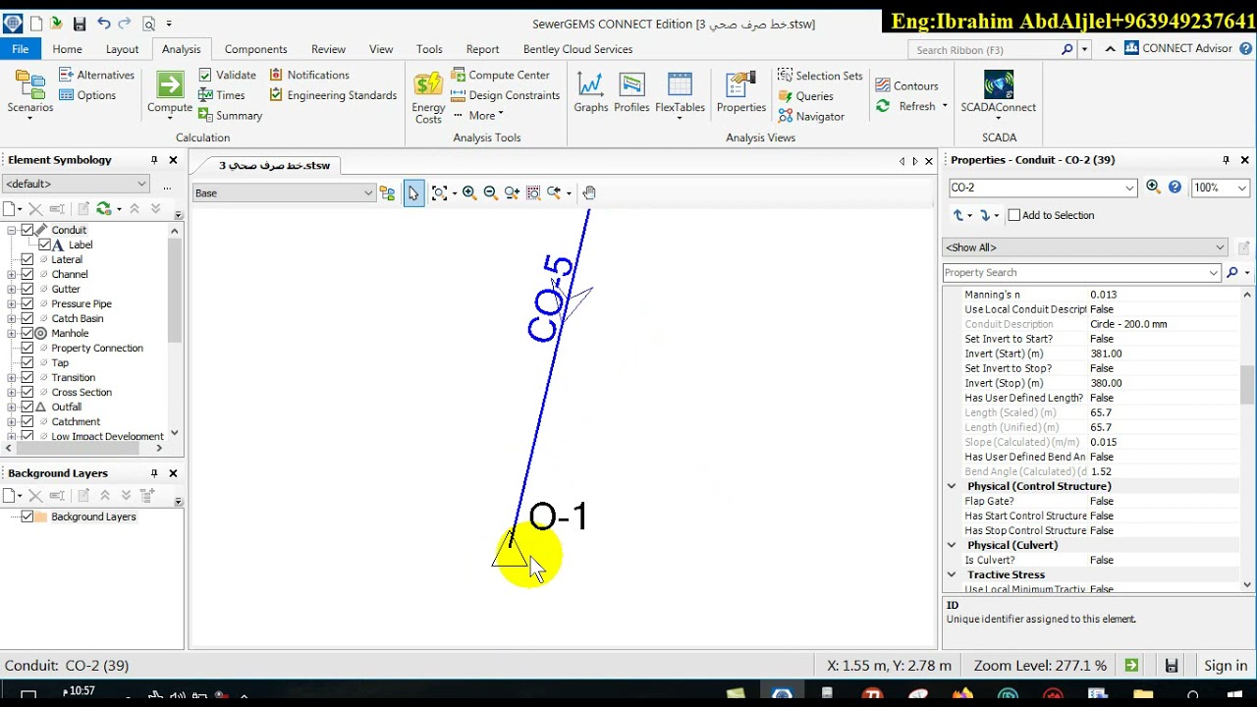This screenshot has height=707, width=1257.
Task: Switch to the Layout ribbon tab
Action: (x=122, y=49)
